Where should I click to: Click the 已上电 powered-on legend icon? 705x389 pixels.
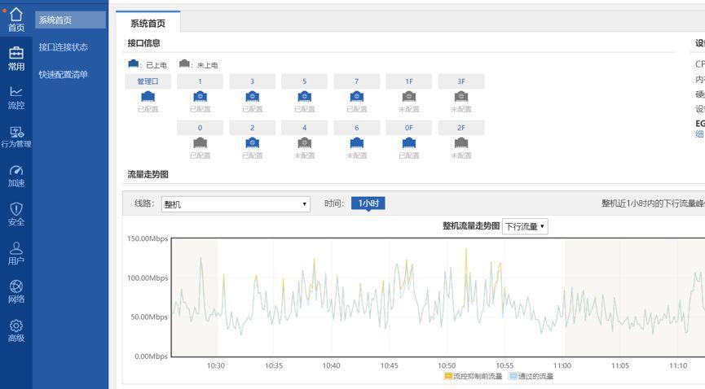(x=133, y=63)
